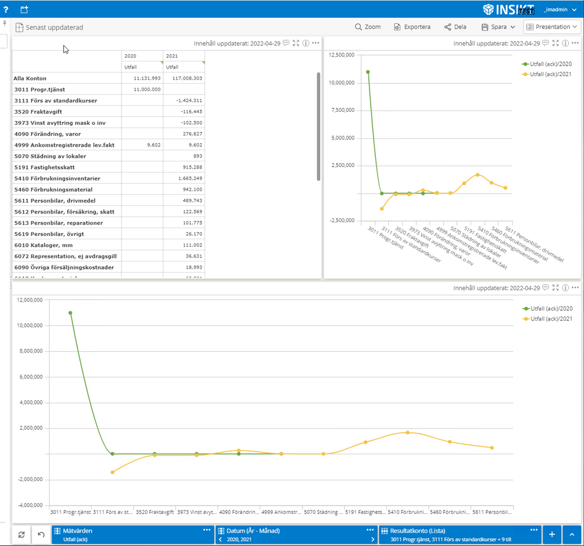
Task: Select the 6072 Representation, ej avdragsgill row
Action: coord(108,256)
